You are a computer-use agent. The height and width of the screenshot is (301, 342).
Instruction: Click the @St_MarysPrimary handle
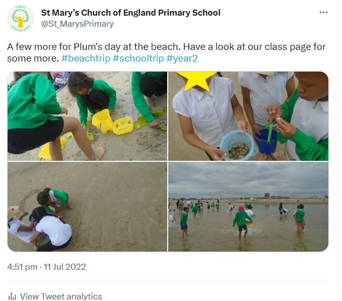(77, 24)
